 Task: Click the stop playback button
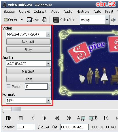point(20,118)
